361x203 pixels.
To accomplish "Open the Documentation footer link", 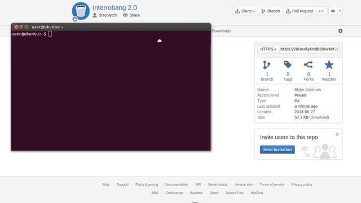I will coord(177,184).
